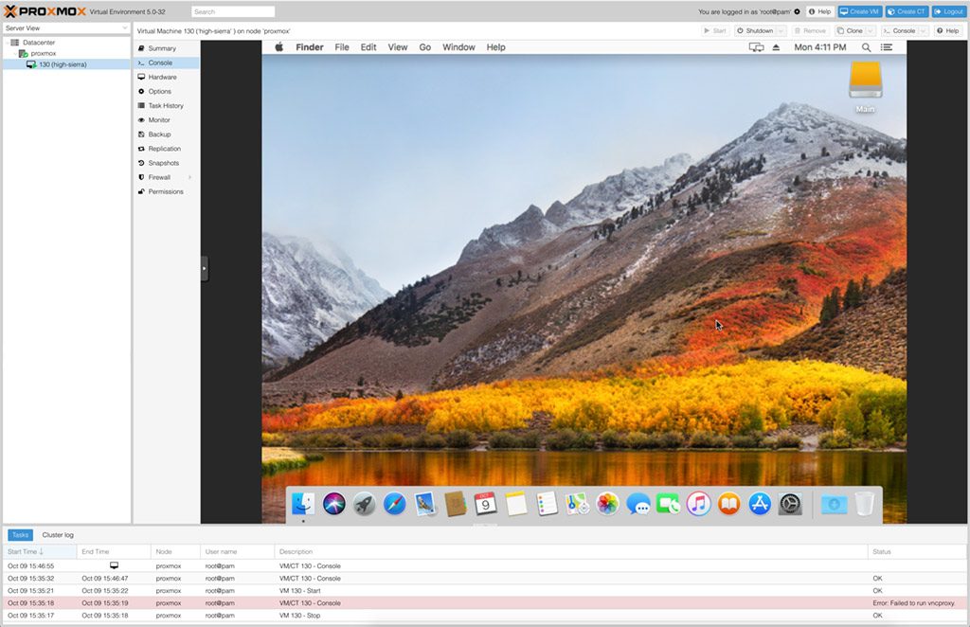Viewport: 970px width, 627px height.
Task: Open Safari from the macOS dock
Action: 394,504
